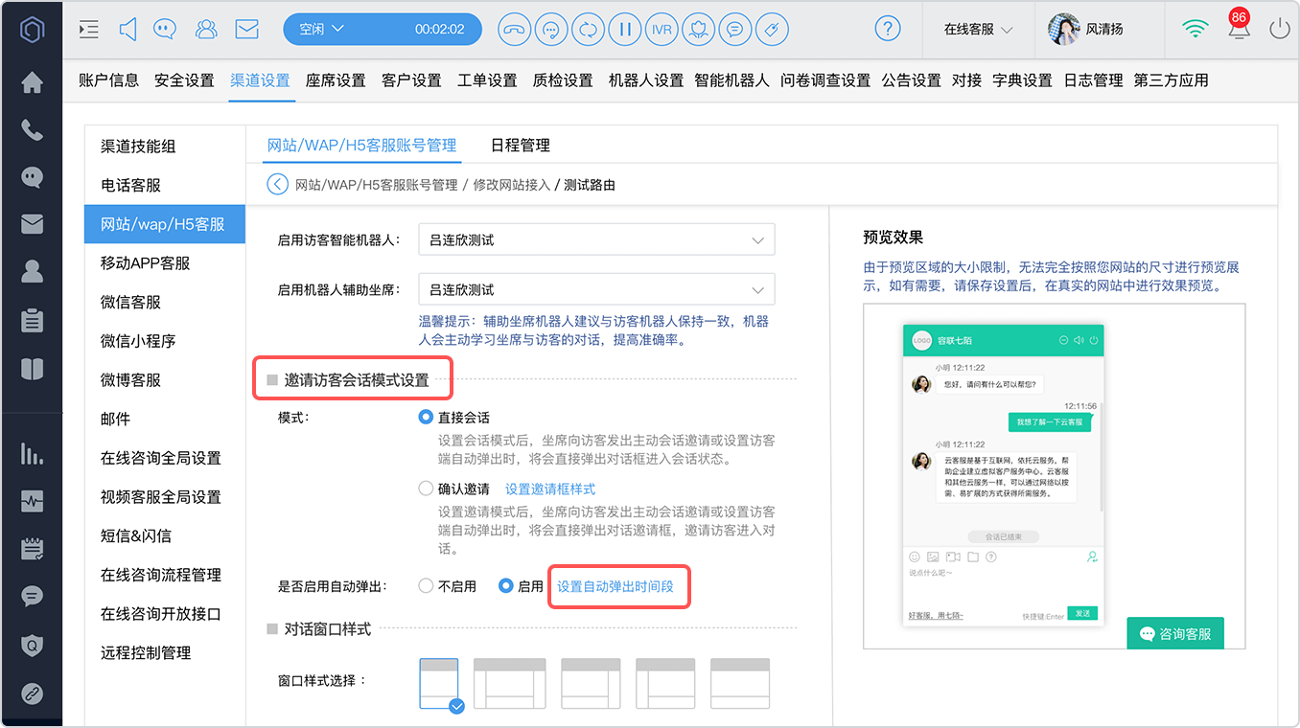Select 在线咨询全局设置 in the left list
The image size is (1300, 728).
pos(161,458)
